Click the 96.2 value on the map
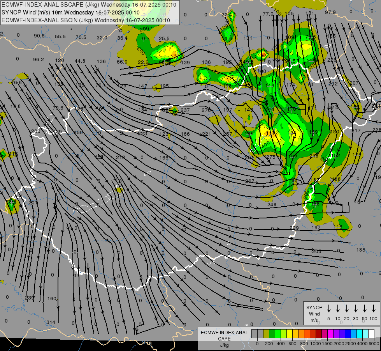 [x=39, y=59]
